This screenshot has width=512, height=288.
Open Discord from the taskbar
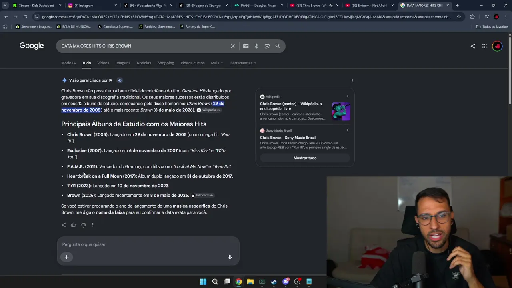[286, 282]
